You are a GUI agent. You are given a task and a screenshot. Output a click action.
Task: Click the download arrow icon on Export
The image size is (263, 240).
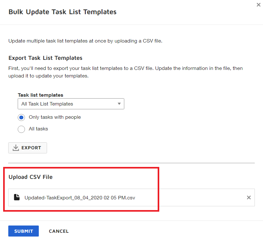(x=16, y=148)
